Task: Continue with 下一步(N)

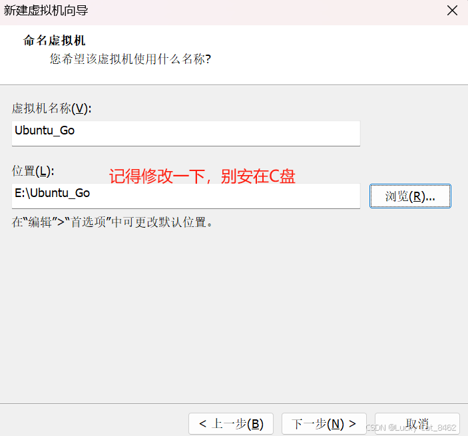Action: (324, 424)
